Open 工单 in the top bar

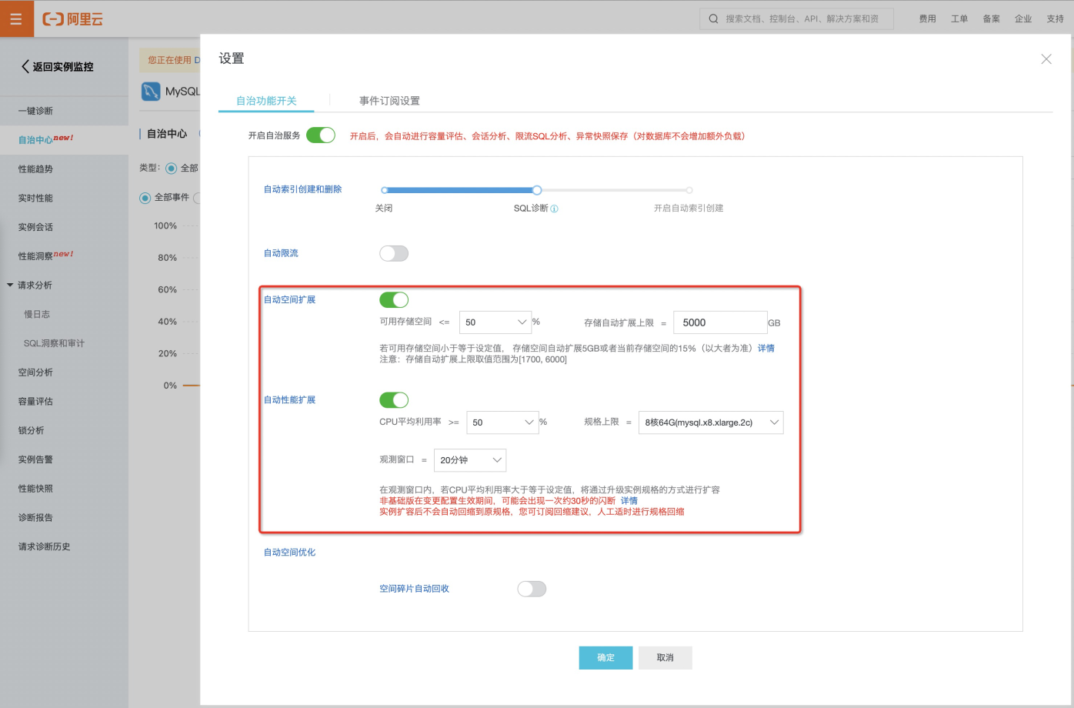pyautogui.click(x=959, y=18)
